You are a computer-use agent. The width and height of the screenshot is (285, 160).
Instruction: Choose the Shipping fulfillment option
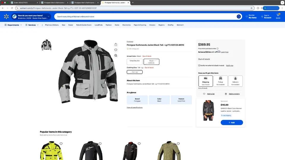(205, 81)
